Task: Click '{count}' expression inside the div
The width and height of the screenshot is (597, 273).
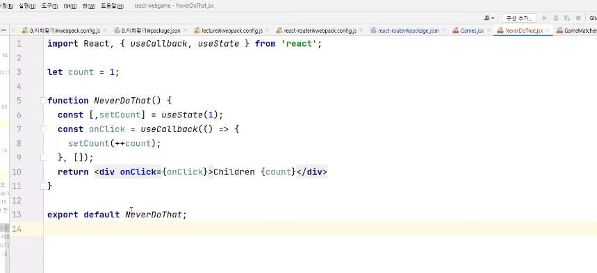Action: coord(278,172)
